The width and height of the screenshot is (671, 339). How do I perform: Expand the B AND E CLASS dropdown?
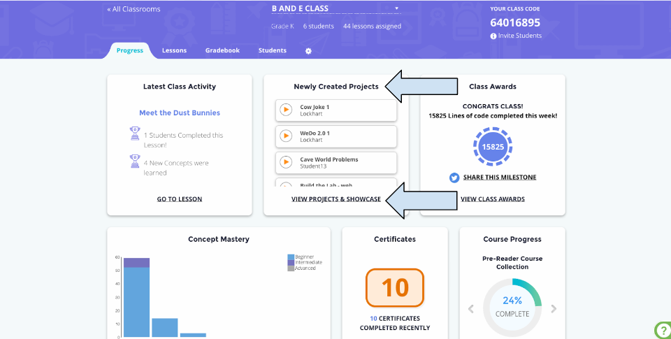[x=396, y=8]
